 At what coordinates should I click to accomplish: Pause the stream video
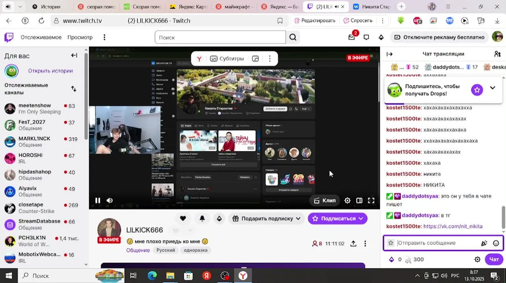point(98,200)
